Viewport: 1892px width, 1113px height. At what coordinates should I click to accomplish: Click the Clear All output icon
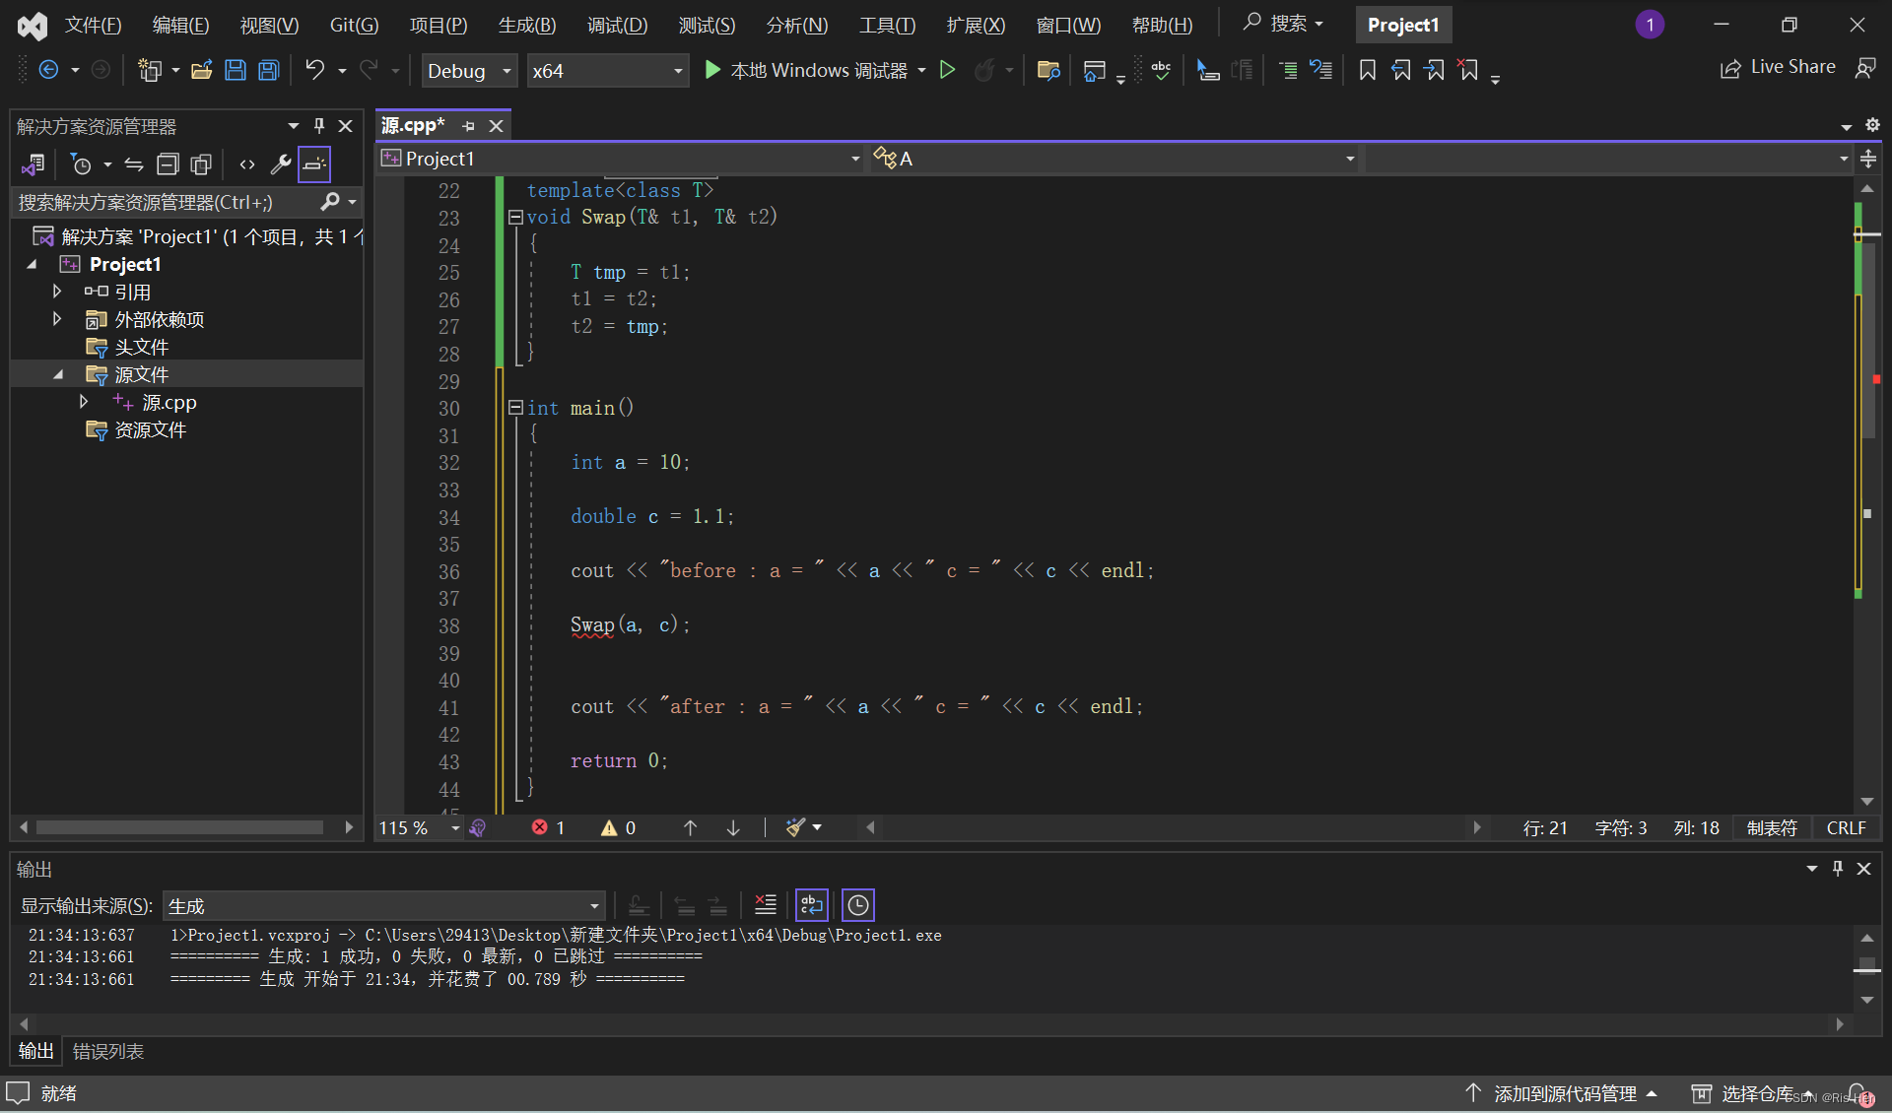tap(765, 904)
